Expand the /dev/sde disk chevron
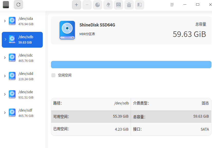 click(5, 94)
